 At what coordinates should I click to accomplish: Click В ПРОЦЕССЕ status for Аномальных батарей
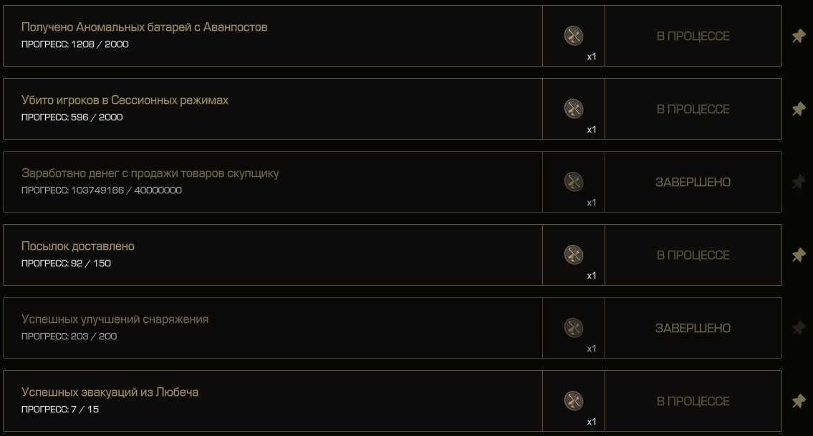coord(693,37)
